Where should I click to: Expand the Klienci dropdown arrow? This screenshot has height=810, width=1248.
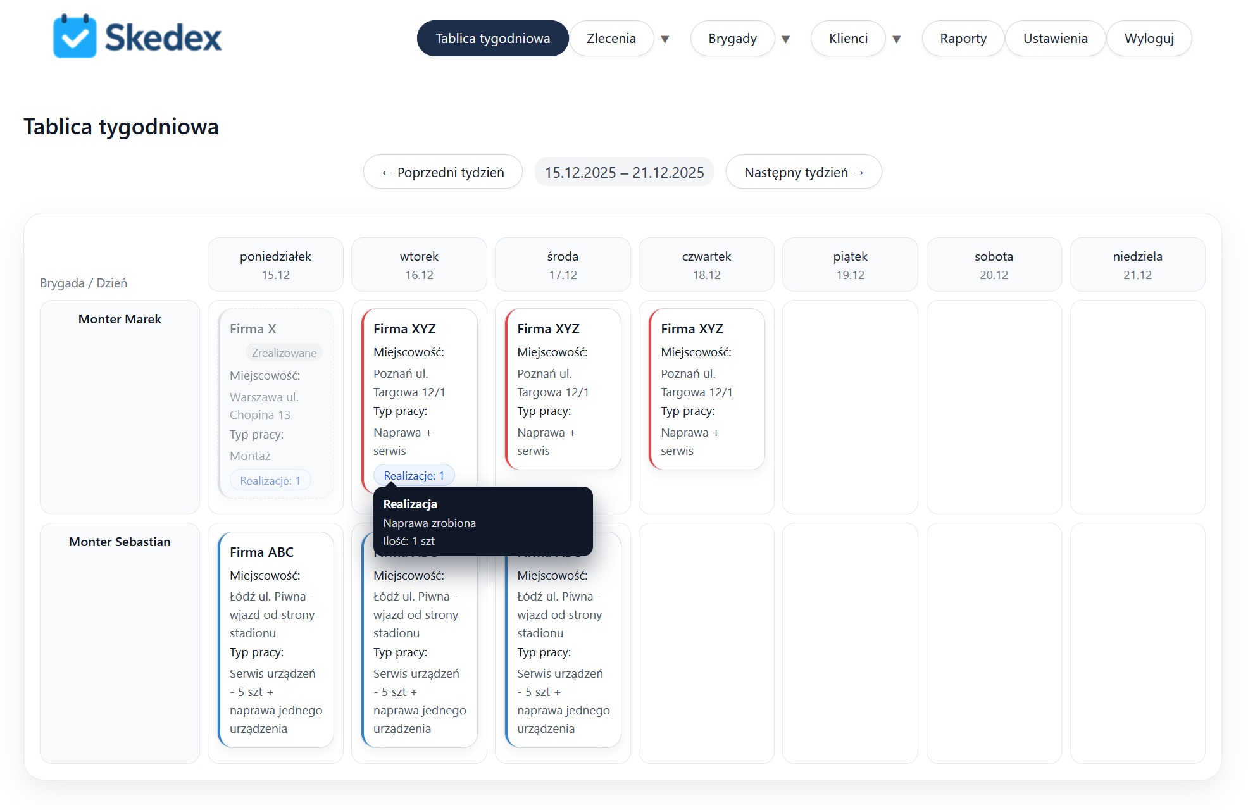[x=897, y=39]
